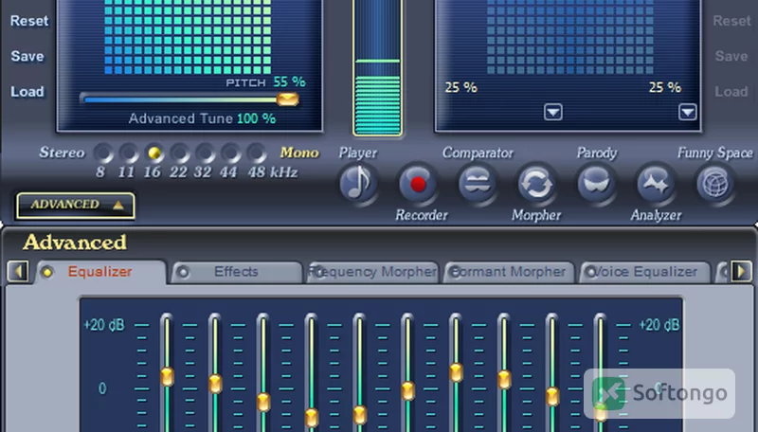This screenshot has width=758, height=432.
Task: Select the 22 kHz sample rate
Action: click(x=180, y=153)
